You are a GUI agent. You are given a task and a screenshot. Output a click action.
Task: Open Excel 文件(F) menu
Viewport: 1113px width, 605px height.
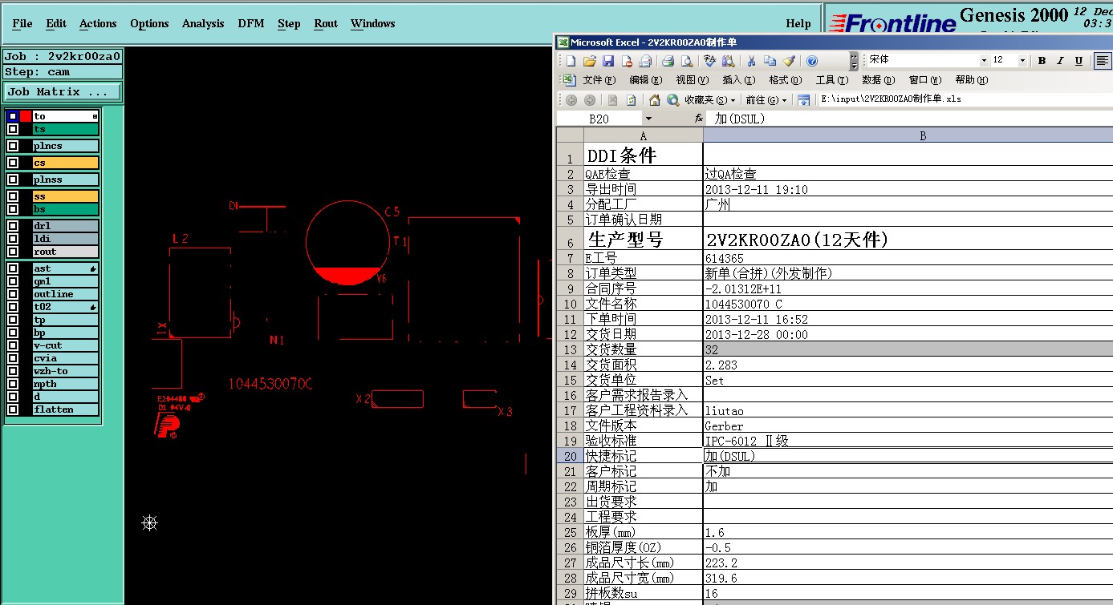[x=599, y=80]
